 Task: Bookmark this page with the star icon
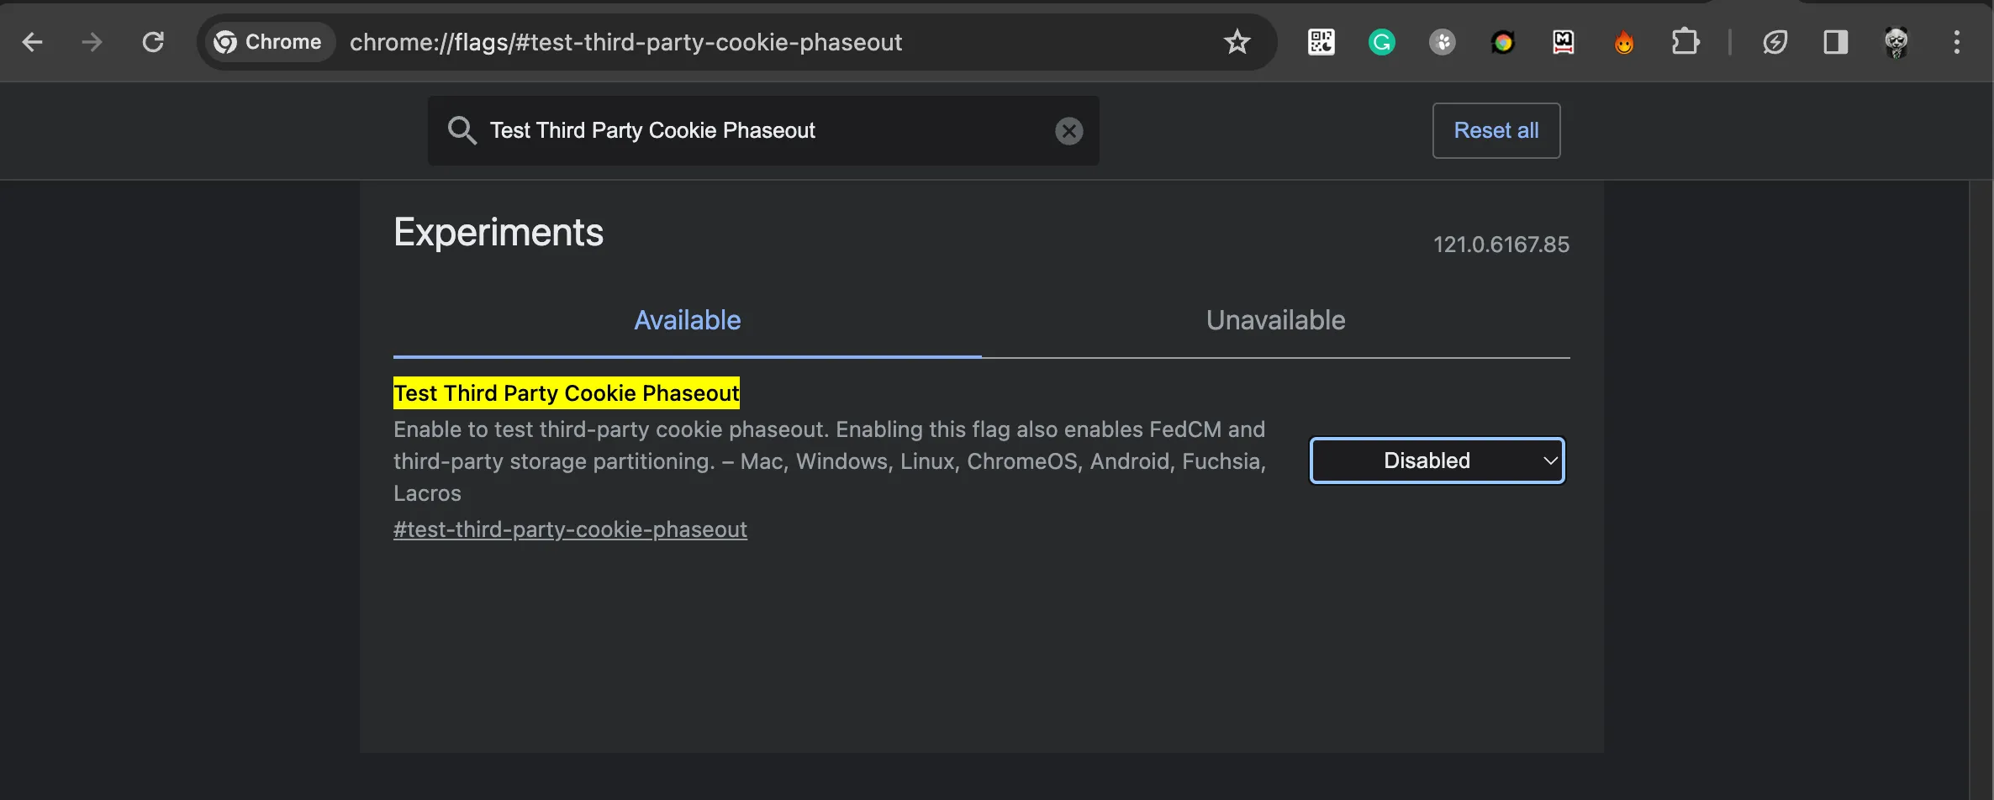tap(1237, 42)
